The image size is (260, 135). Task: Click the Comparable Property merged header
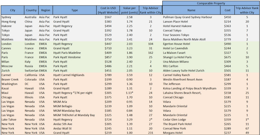point(211,3)
